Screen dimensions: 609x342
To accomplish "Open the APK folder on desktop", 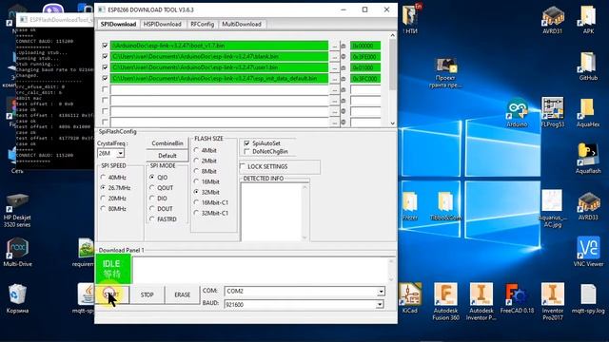I will click(x=588, y=19).
